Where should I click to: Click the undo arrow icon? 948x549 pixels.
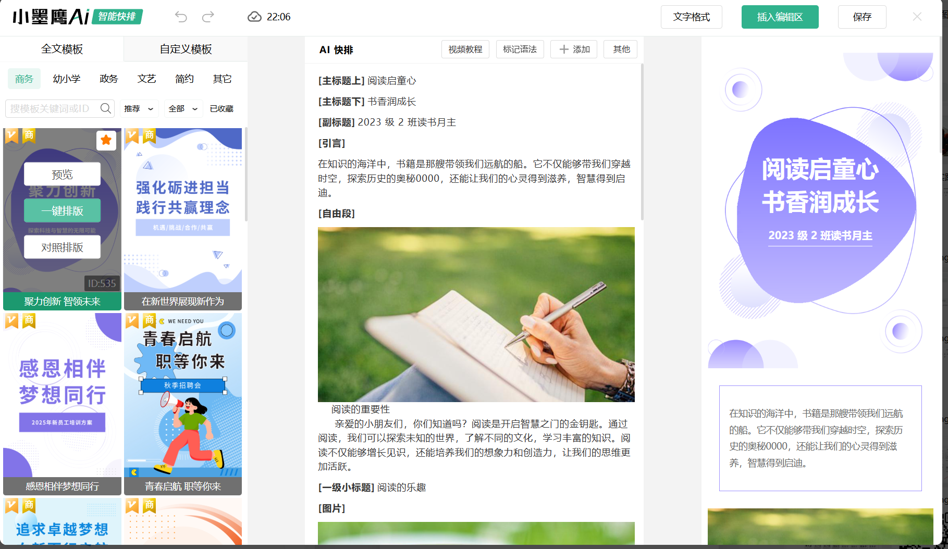[181, 17]
